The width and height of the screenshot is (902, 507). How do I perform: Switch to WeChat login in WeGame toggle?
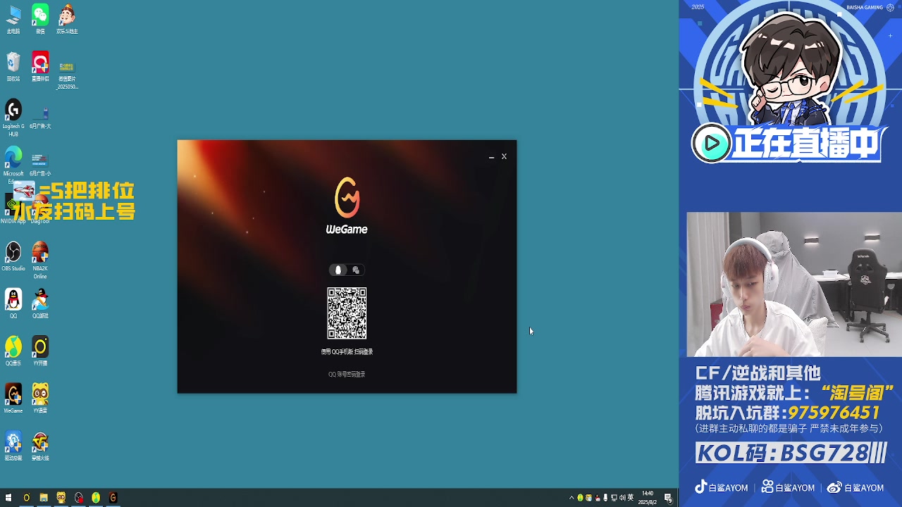coord(356,270)
